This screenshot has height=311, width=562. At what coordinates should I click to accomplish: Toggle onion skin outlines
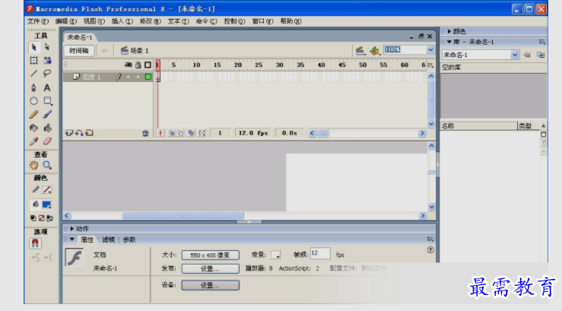pyautogui.click(x=181, y=133)
